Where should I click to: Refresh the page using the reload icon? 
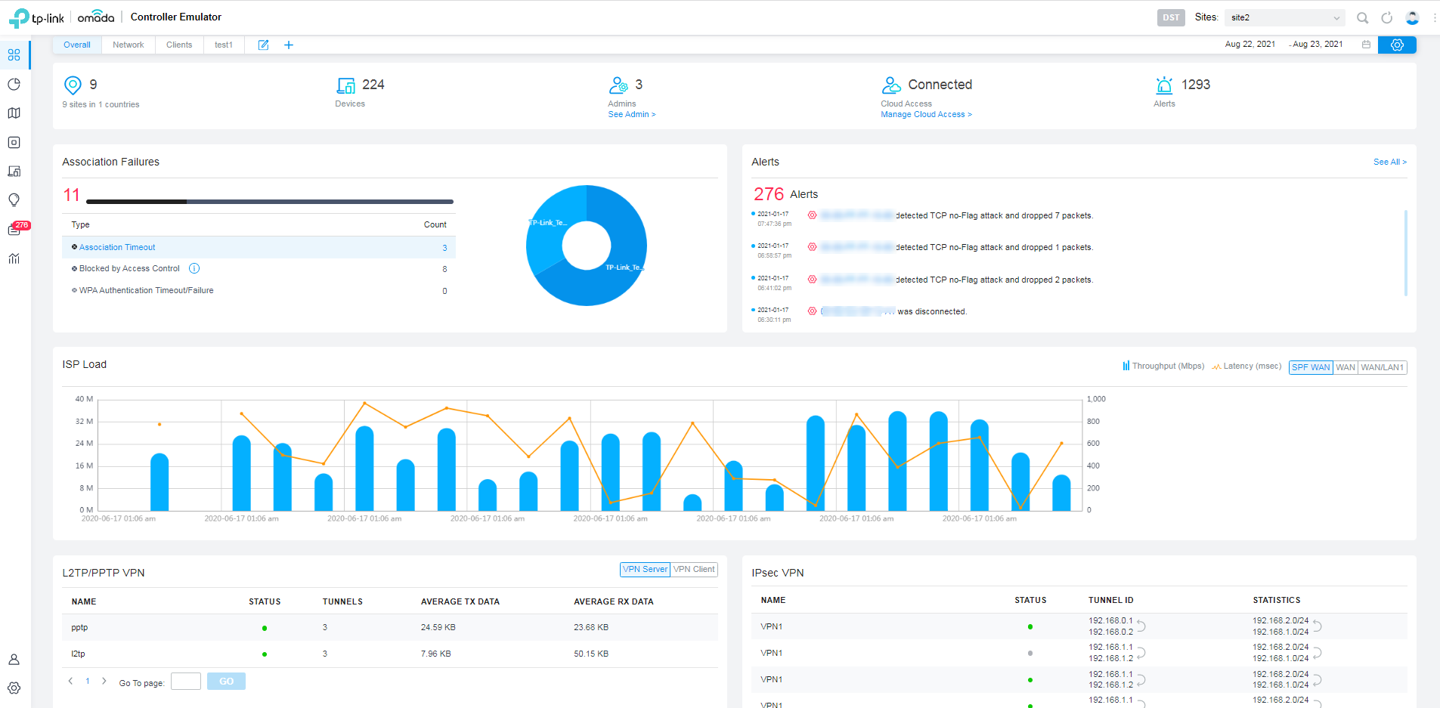coord(1387,17)
